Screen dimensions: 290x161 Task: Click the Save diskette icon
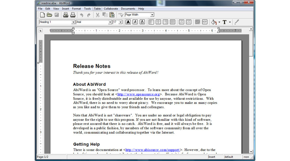point(57,15)
